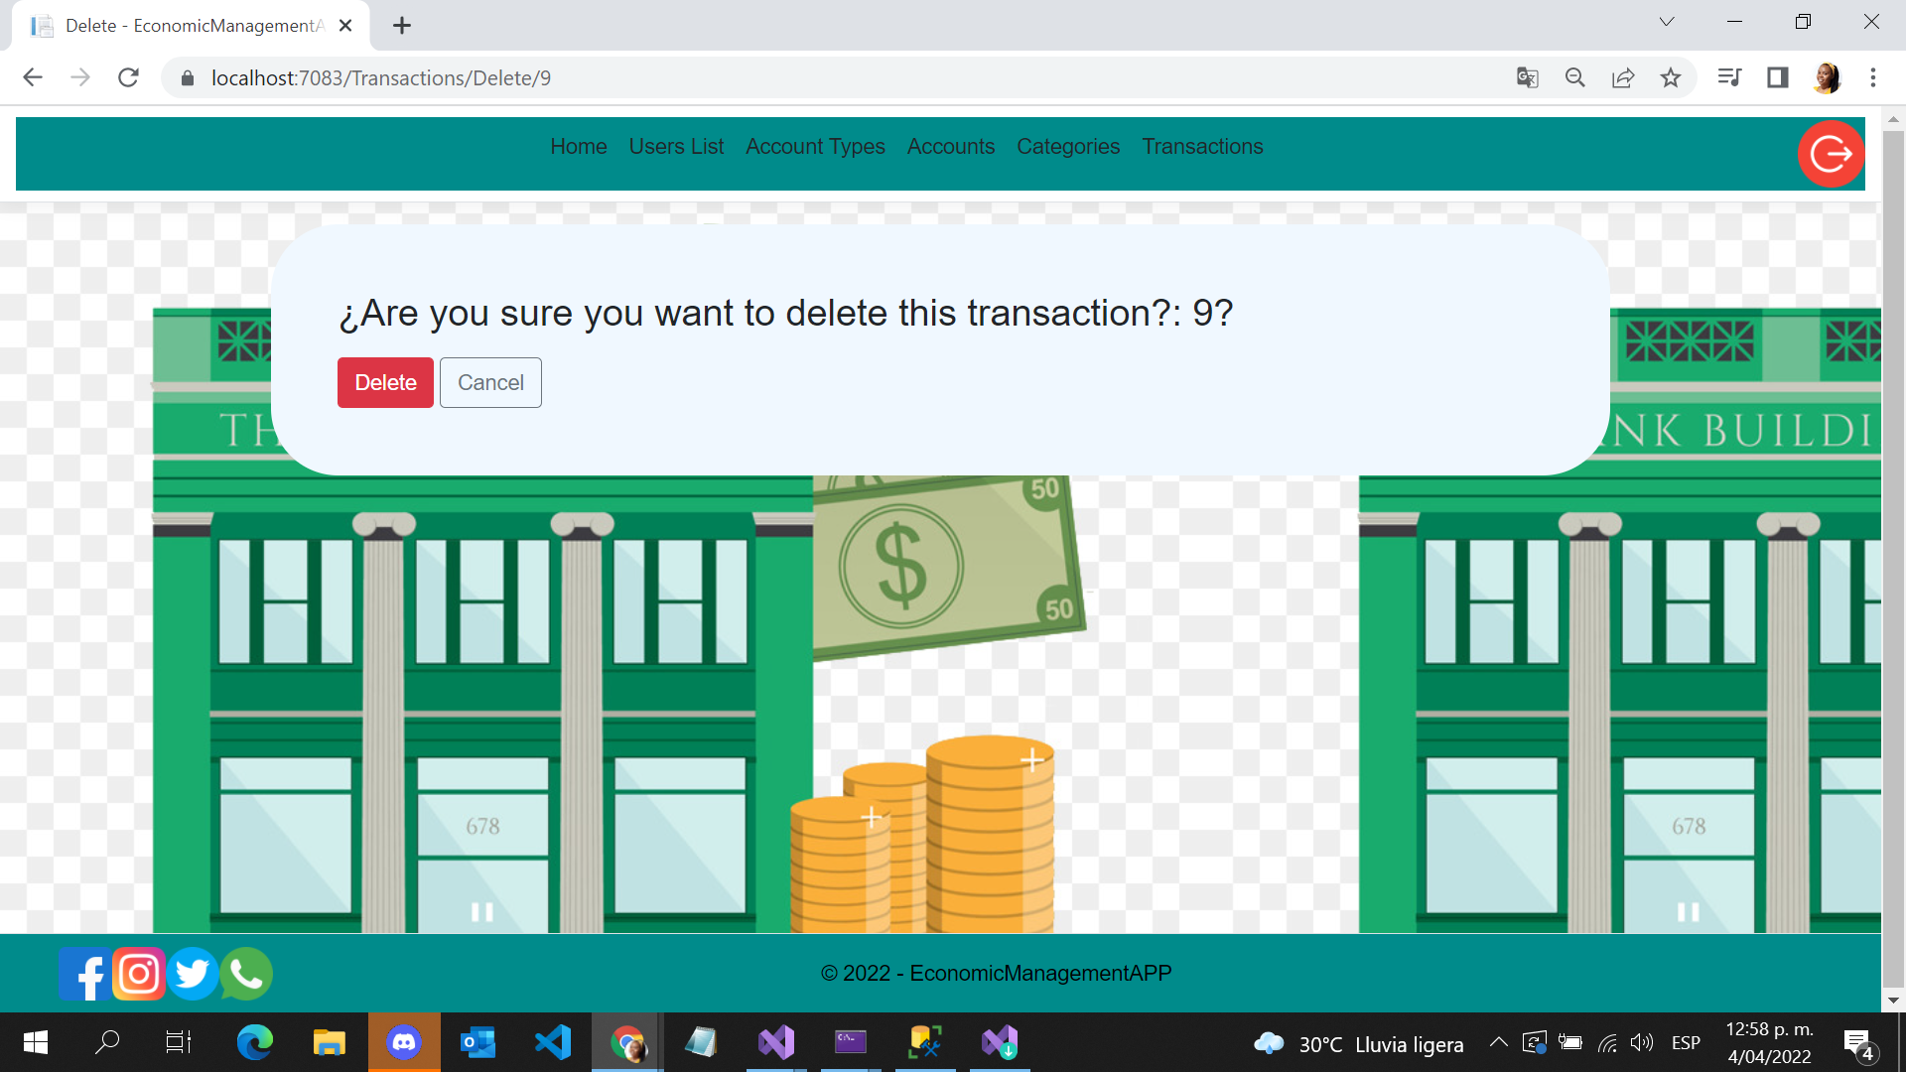The image size is (1906, 1072).
Task: Open the ESP language indicator
Action: click(1686, 1042)
